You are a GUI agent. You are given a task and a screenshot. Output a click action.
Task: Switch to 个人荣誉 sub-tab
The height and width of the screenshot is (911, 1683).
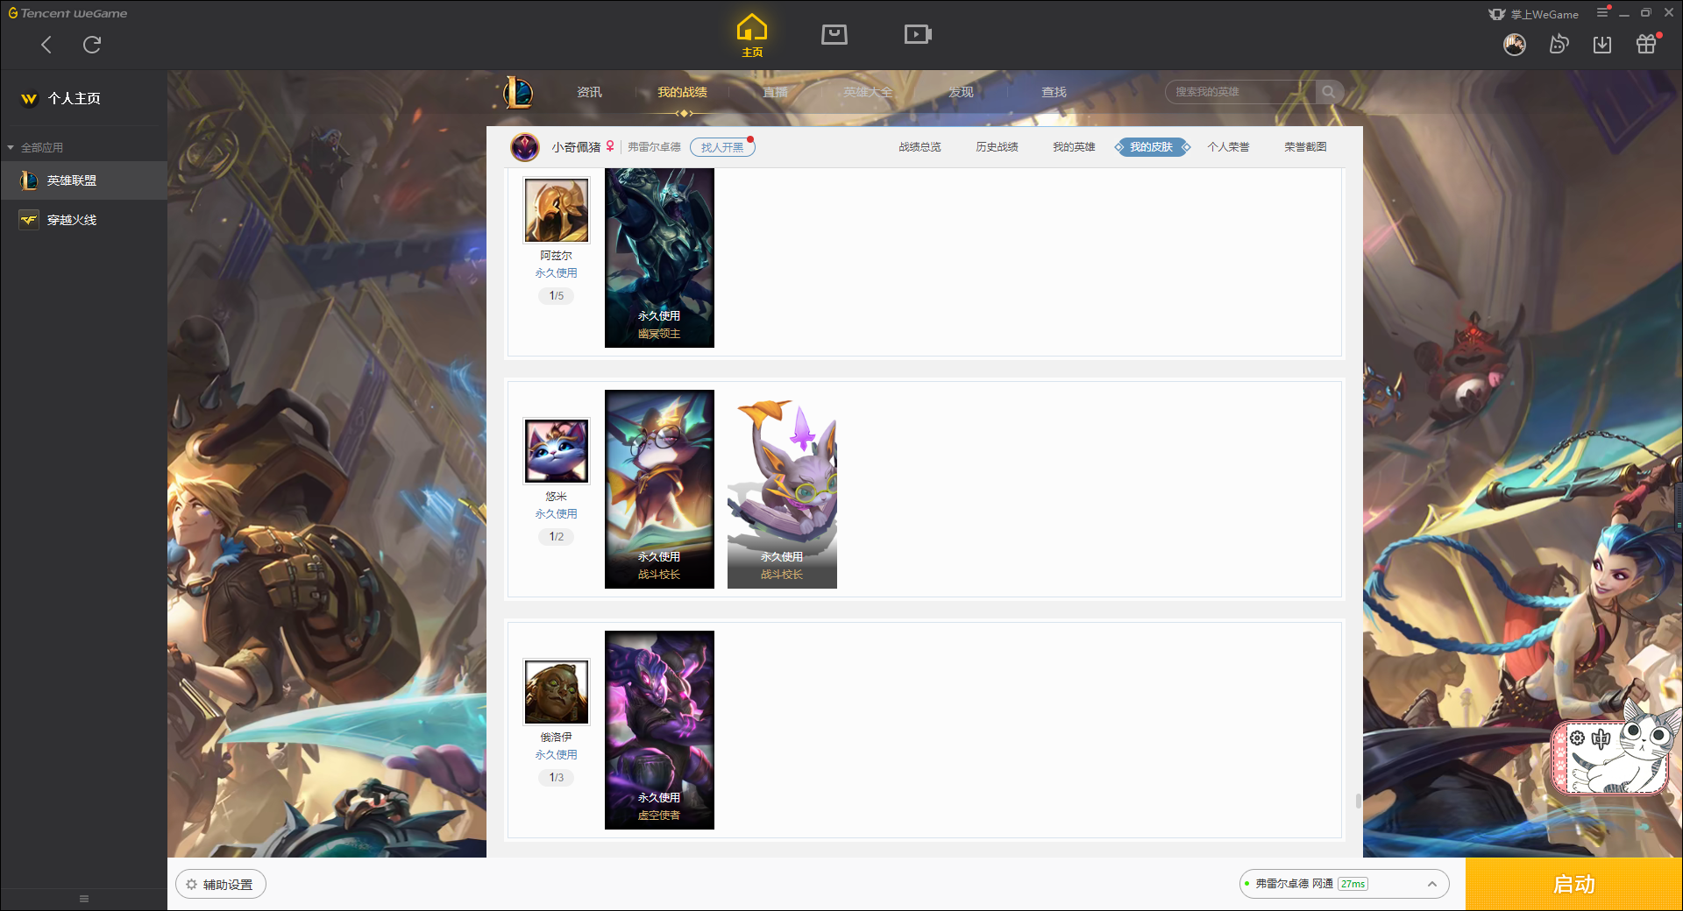[x=1228, y=147]
